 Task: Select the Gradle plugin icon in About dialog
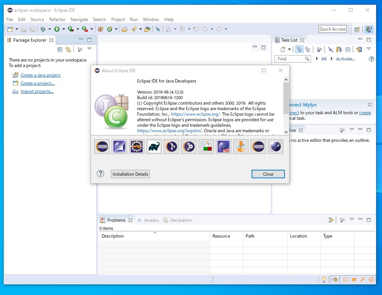[154, 147]
